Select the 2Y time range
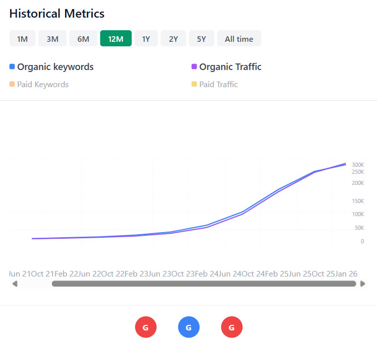 173,39
